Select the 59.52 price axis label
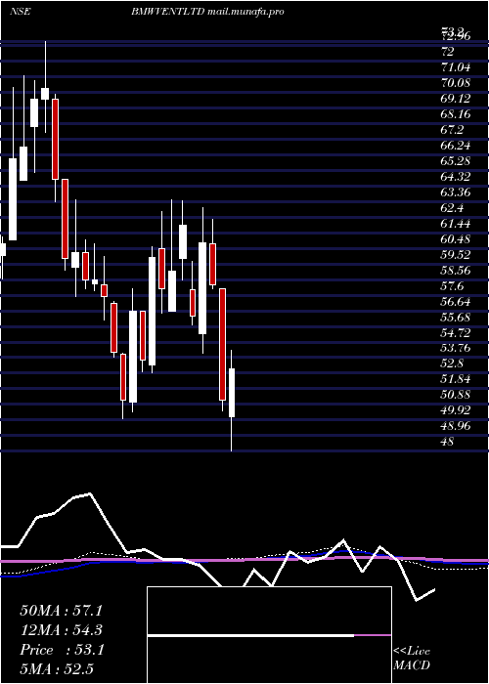The image size is (489, 684). [x=456, y=254]
